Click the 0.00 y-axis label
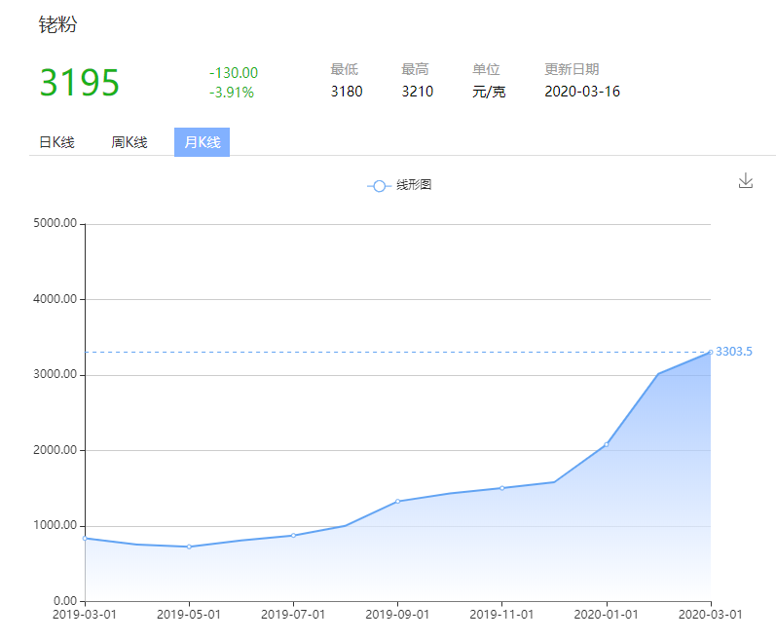The height and width of the screenshot is (641, 776). [65, 601]
